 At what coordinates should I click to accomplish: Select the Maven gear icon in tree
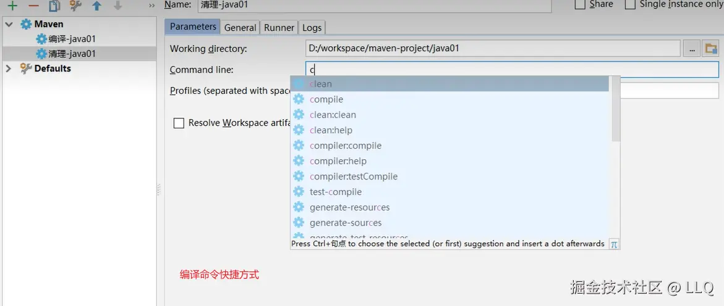coord(27,25)
